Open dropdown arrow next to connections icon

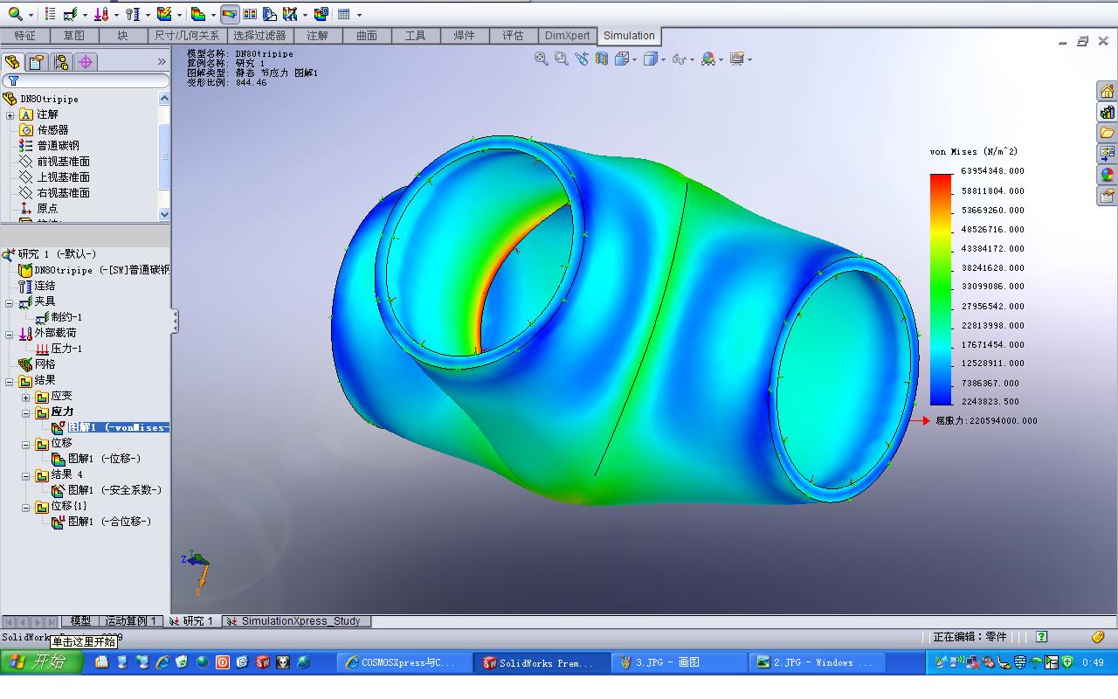pyautogui.click(x=148, y=15)
